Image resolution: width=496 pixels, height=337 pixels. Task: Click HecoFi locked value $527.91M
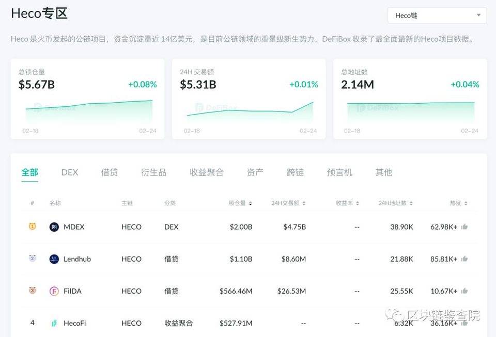click(236, 323)
